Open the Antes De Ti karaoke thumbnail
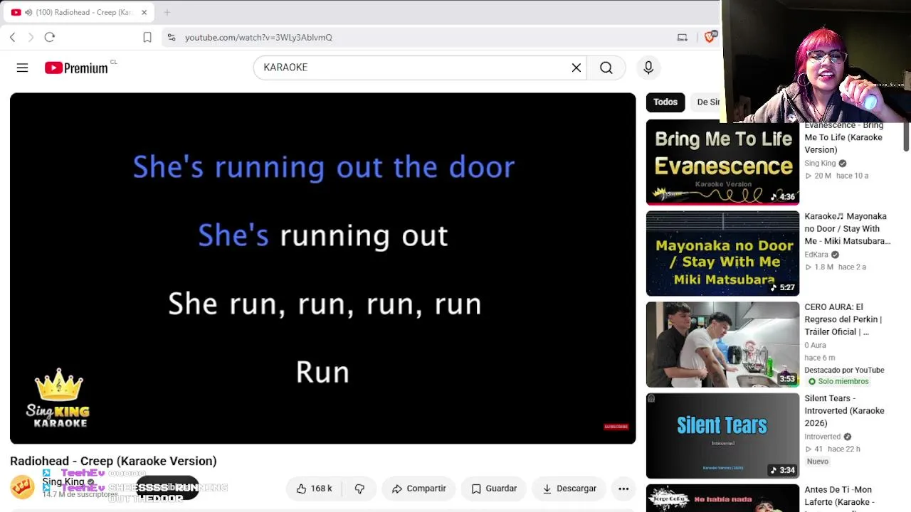The image size is (911, 512). [722, 498]
